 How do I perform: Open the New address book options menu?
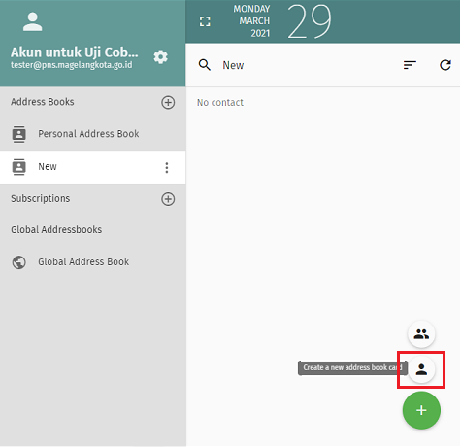pyautogui.click(x=167, y=167)
